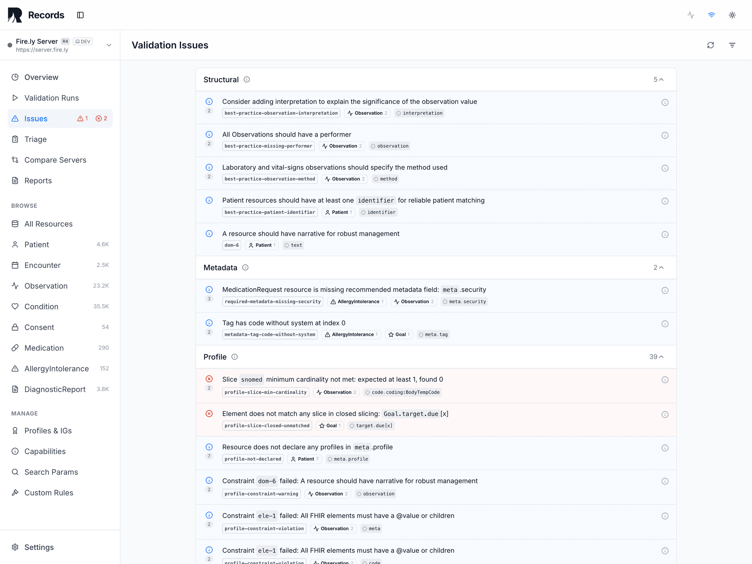The height and width of the screenshot is (564, 752).
Task: Open the Fire.ly Server selector dropdown
Action: click(109, 45)
